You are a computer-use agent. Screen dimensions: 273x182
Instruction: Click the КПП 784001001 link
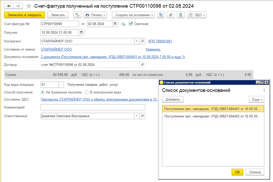(160, 41)
